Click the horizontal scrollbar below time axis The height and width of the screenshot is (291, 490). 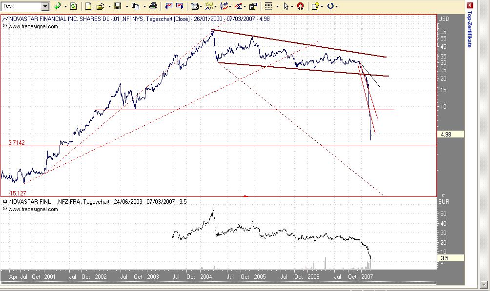pyautogui.click(x=218, y=283)
